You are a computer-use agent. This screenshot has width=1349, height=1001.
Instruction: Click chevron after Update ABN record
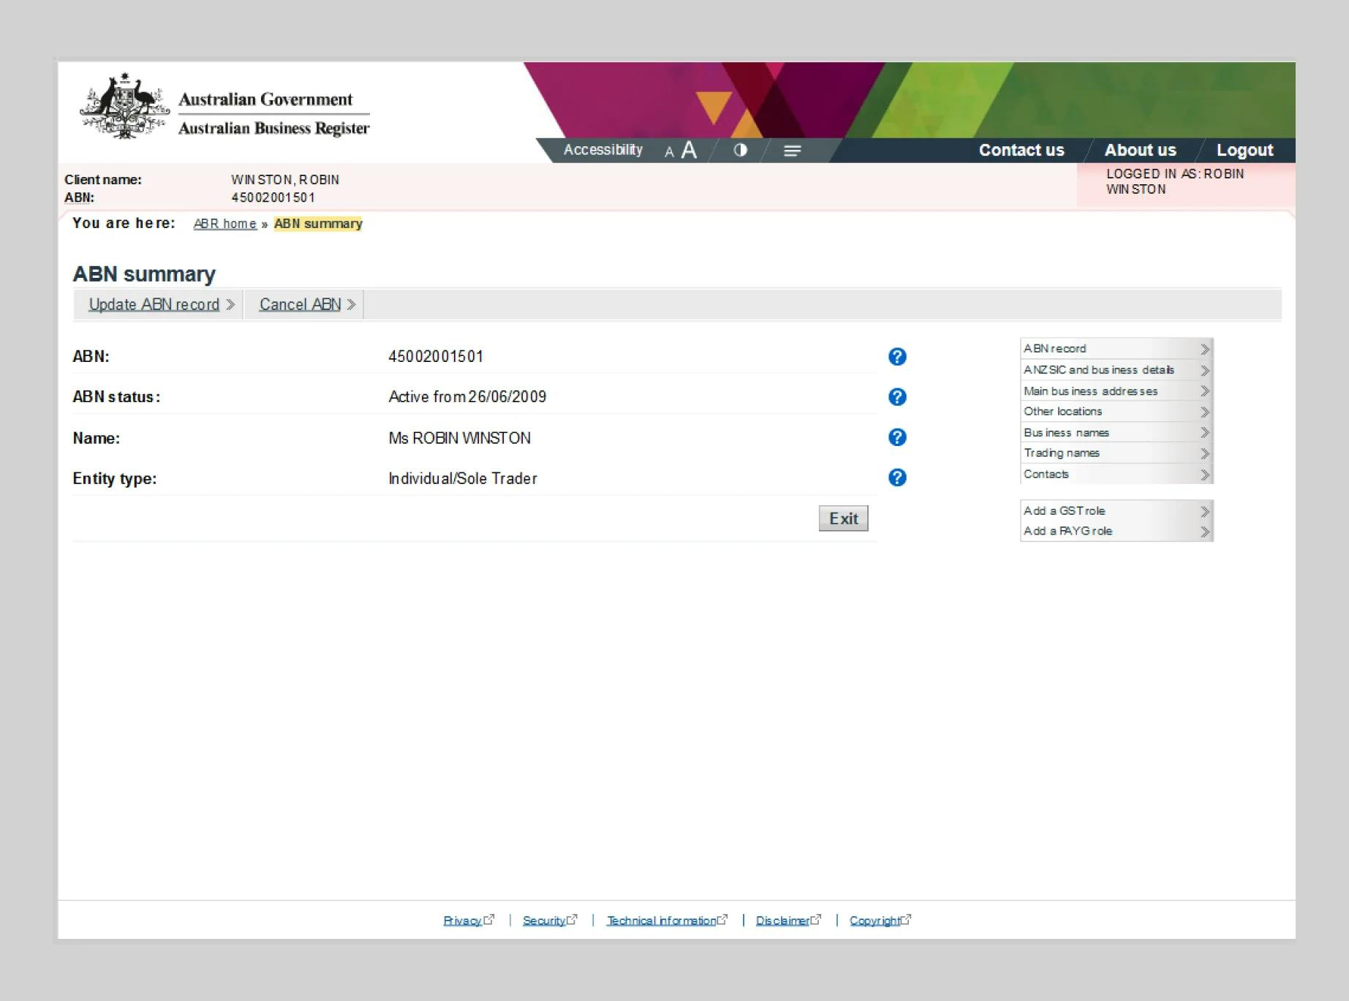pyautogui.click(x=230, y=304)
